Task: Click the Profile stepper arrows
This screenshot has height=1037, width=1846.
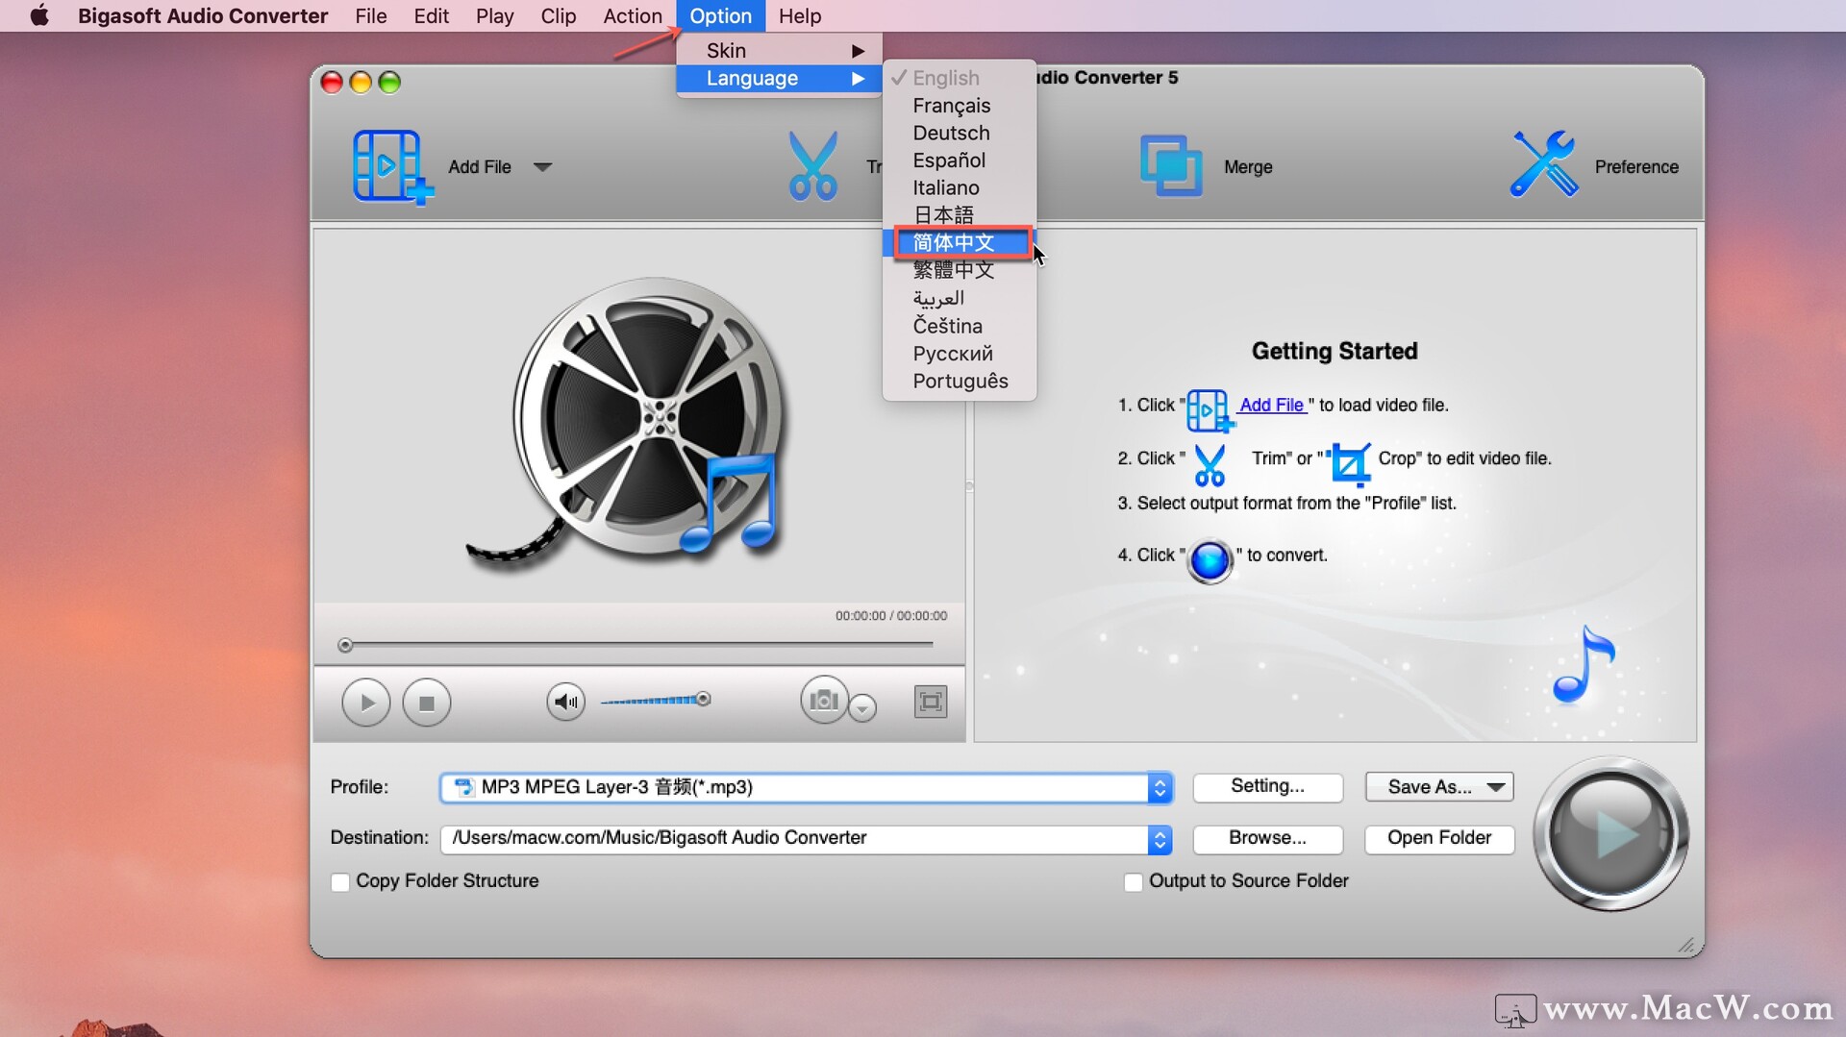Action: (x=1160, y=788)
